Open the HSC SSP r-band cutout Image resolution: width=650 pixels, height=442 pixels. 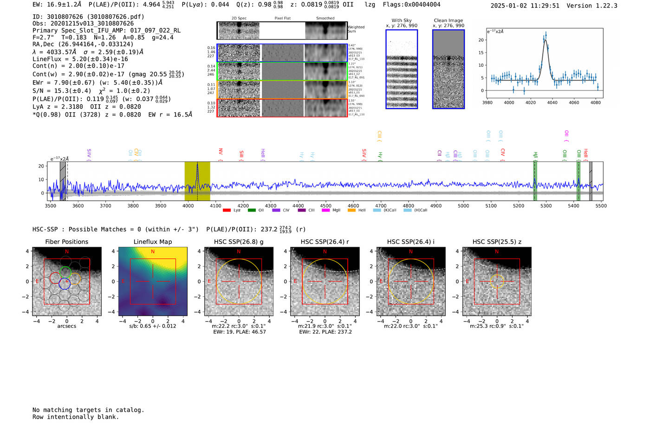coord(325,282)
